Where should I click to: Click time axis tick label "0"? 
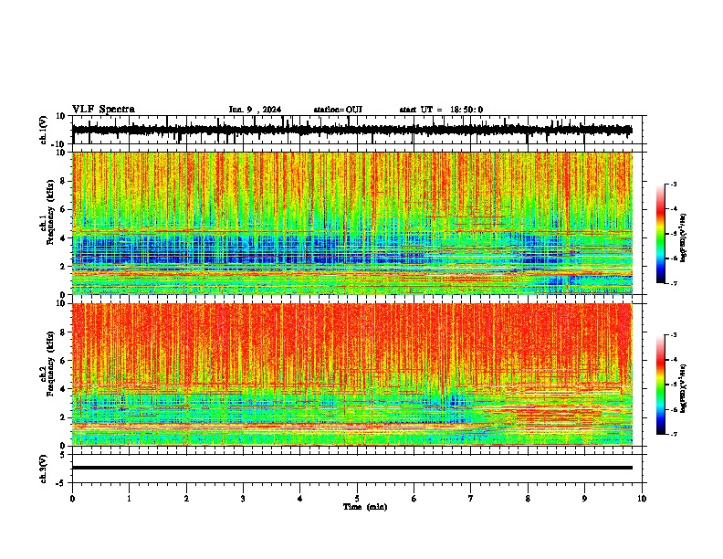click(72, 499)
